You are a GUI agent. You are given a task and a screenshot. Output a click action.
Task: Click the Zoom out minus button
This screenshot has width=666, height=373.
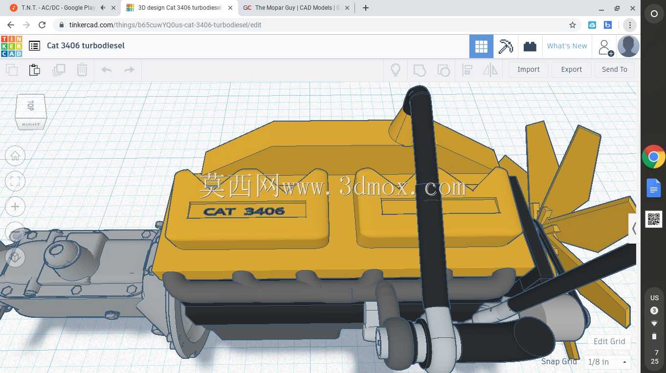click(15, 232)
